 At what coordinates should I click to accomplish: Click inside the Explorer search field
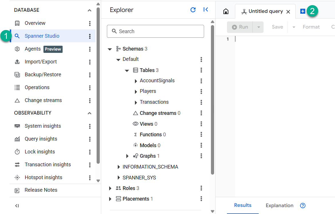155,31
